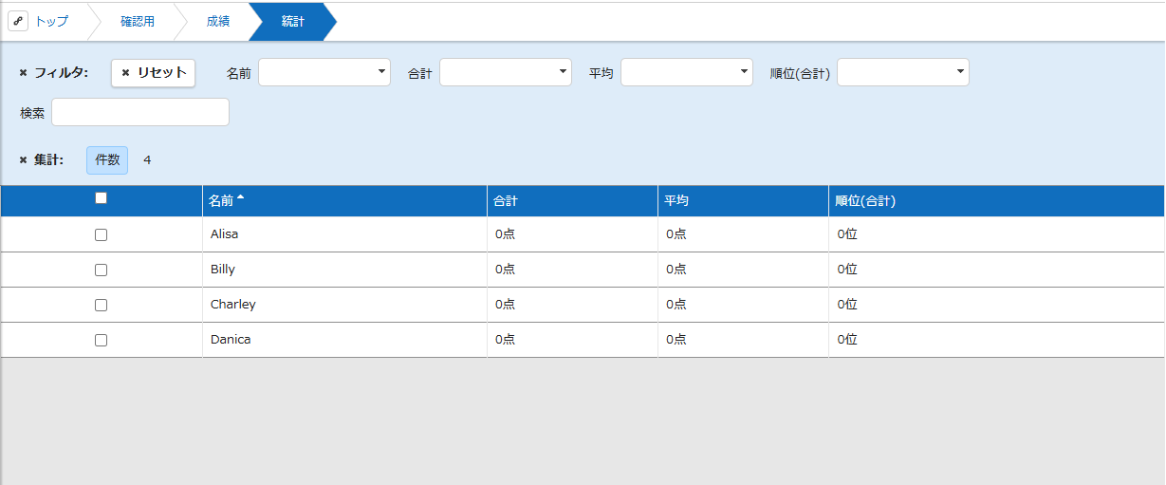The height and width of the screenshot is (485, 1166).
Task: Click Alisa's 合計 value 0点
Action: click(505, 234)
